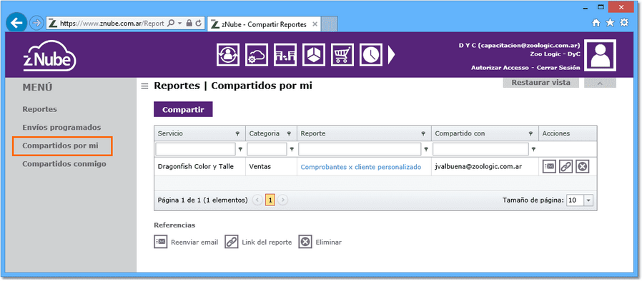Open browser favorites star

click(x=610, y=24)
